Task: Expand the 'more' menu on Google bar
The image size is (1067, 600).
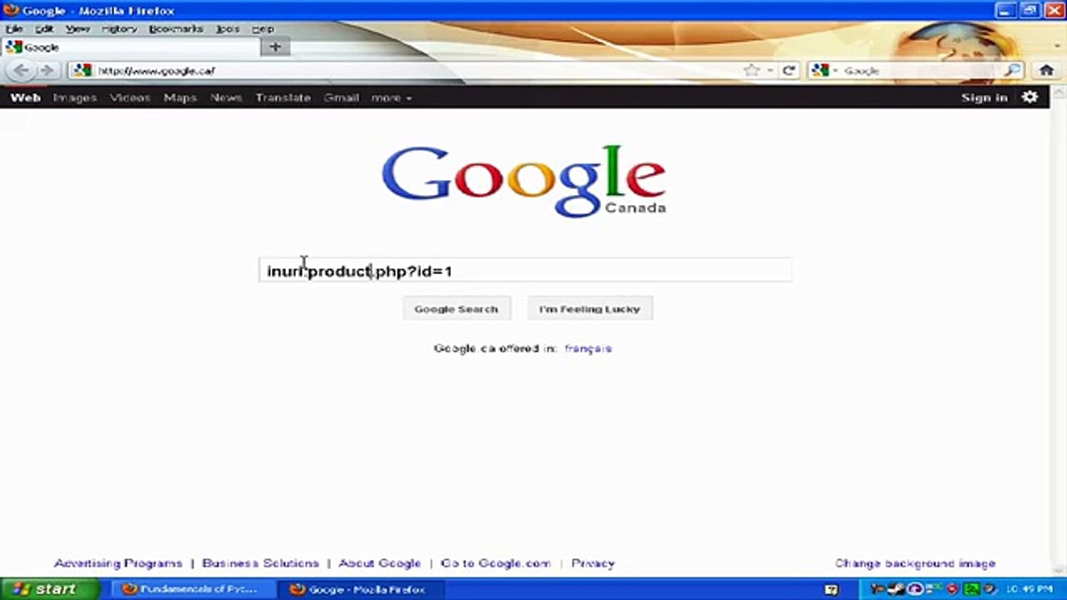Action: [x=391, y=97]
